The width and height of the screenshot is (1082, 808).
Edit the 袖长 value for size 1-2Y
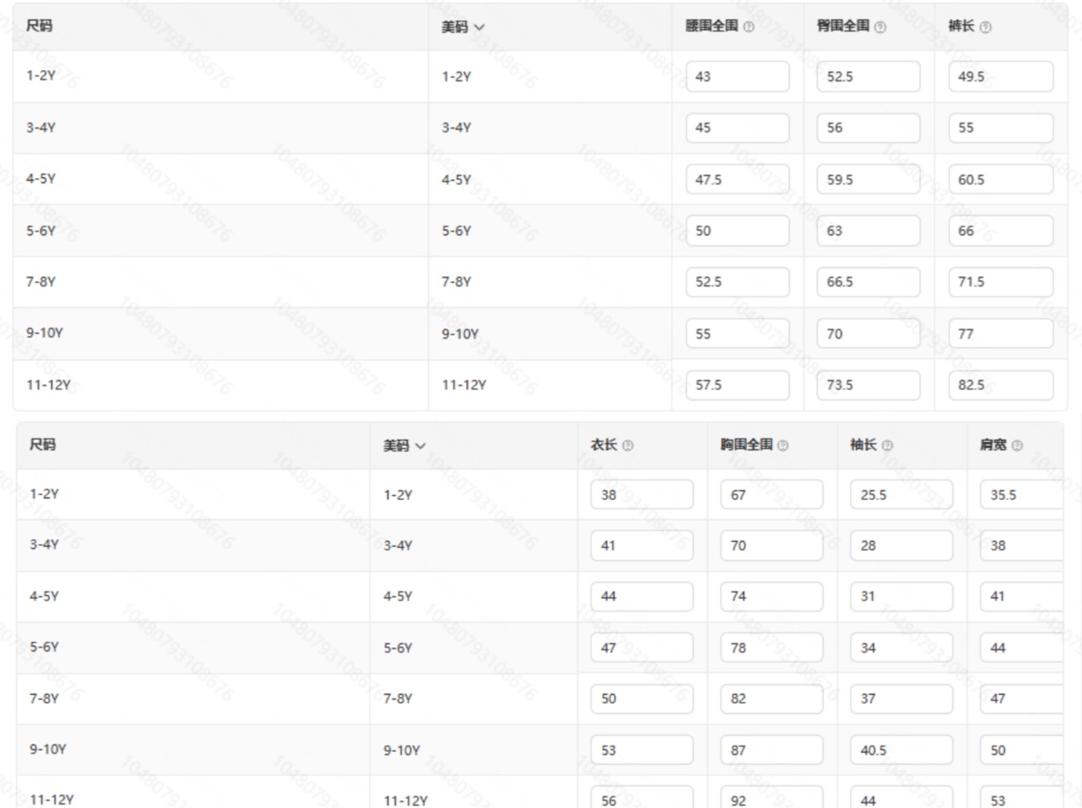[x=902, y=495]
